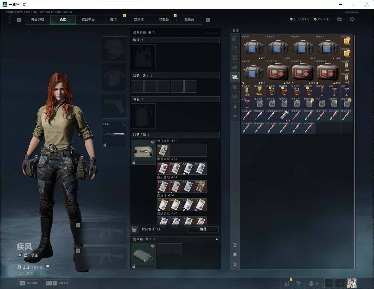Open the player avatar in bottom bar
This screenshot has height=289, width=374.
click(352, 283)
